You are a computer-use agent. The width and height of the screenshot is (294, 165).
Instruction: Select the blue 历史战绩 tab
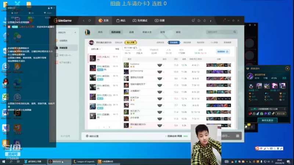174,43
